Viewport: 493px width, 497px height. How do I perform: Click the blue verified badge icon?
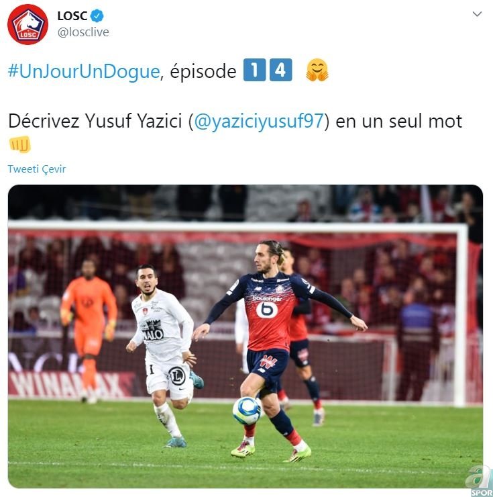pyautogui.click(x=97, y=15)
